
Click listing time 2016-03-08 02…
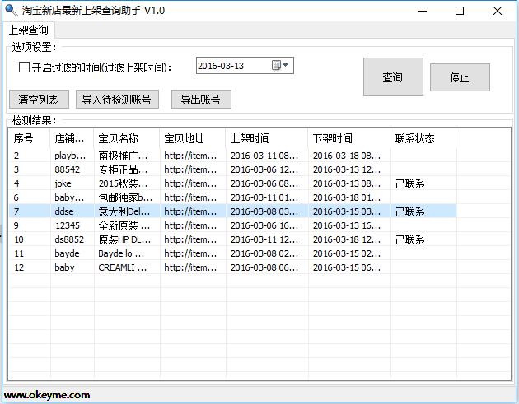point(264,253)
